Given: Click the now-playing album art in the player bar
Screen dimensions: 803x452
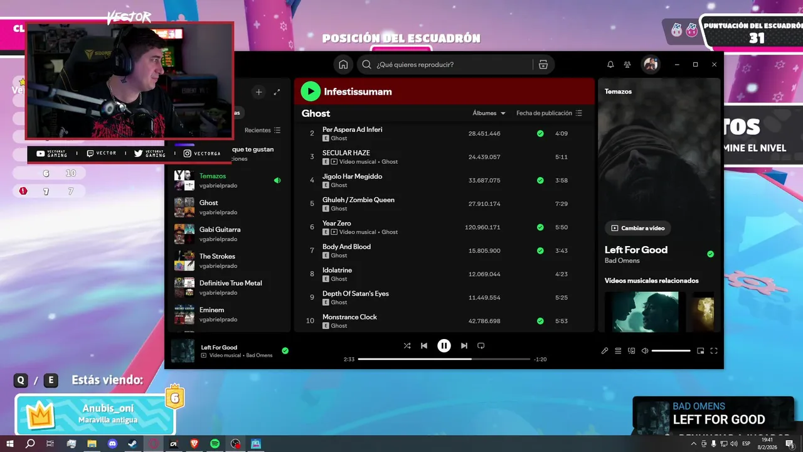Looking at the screenshot, I should click(183, 351).
